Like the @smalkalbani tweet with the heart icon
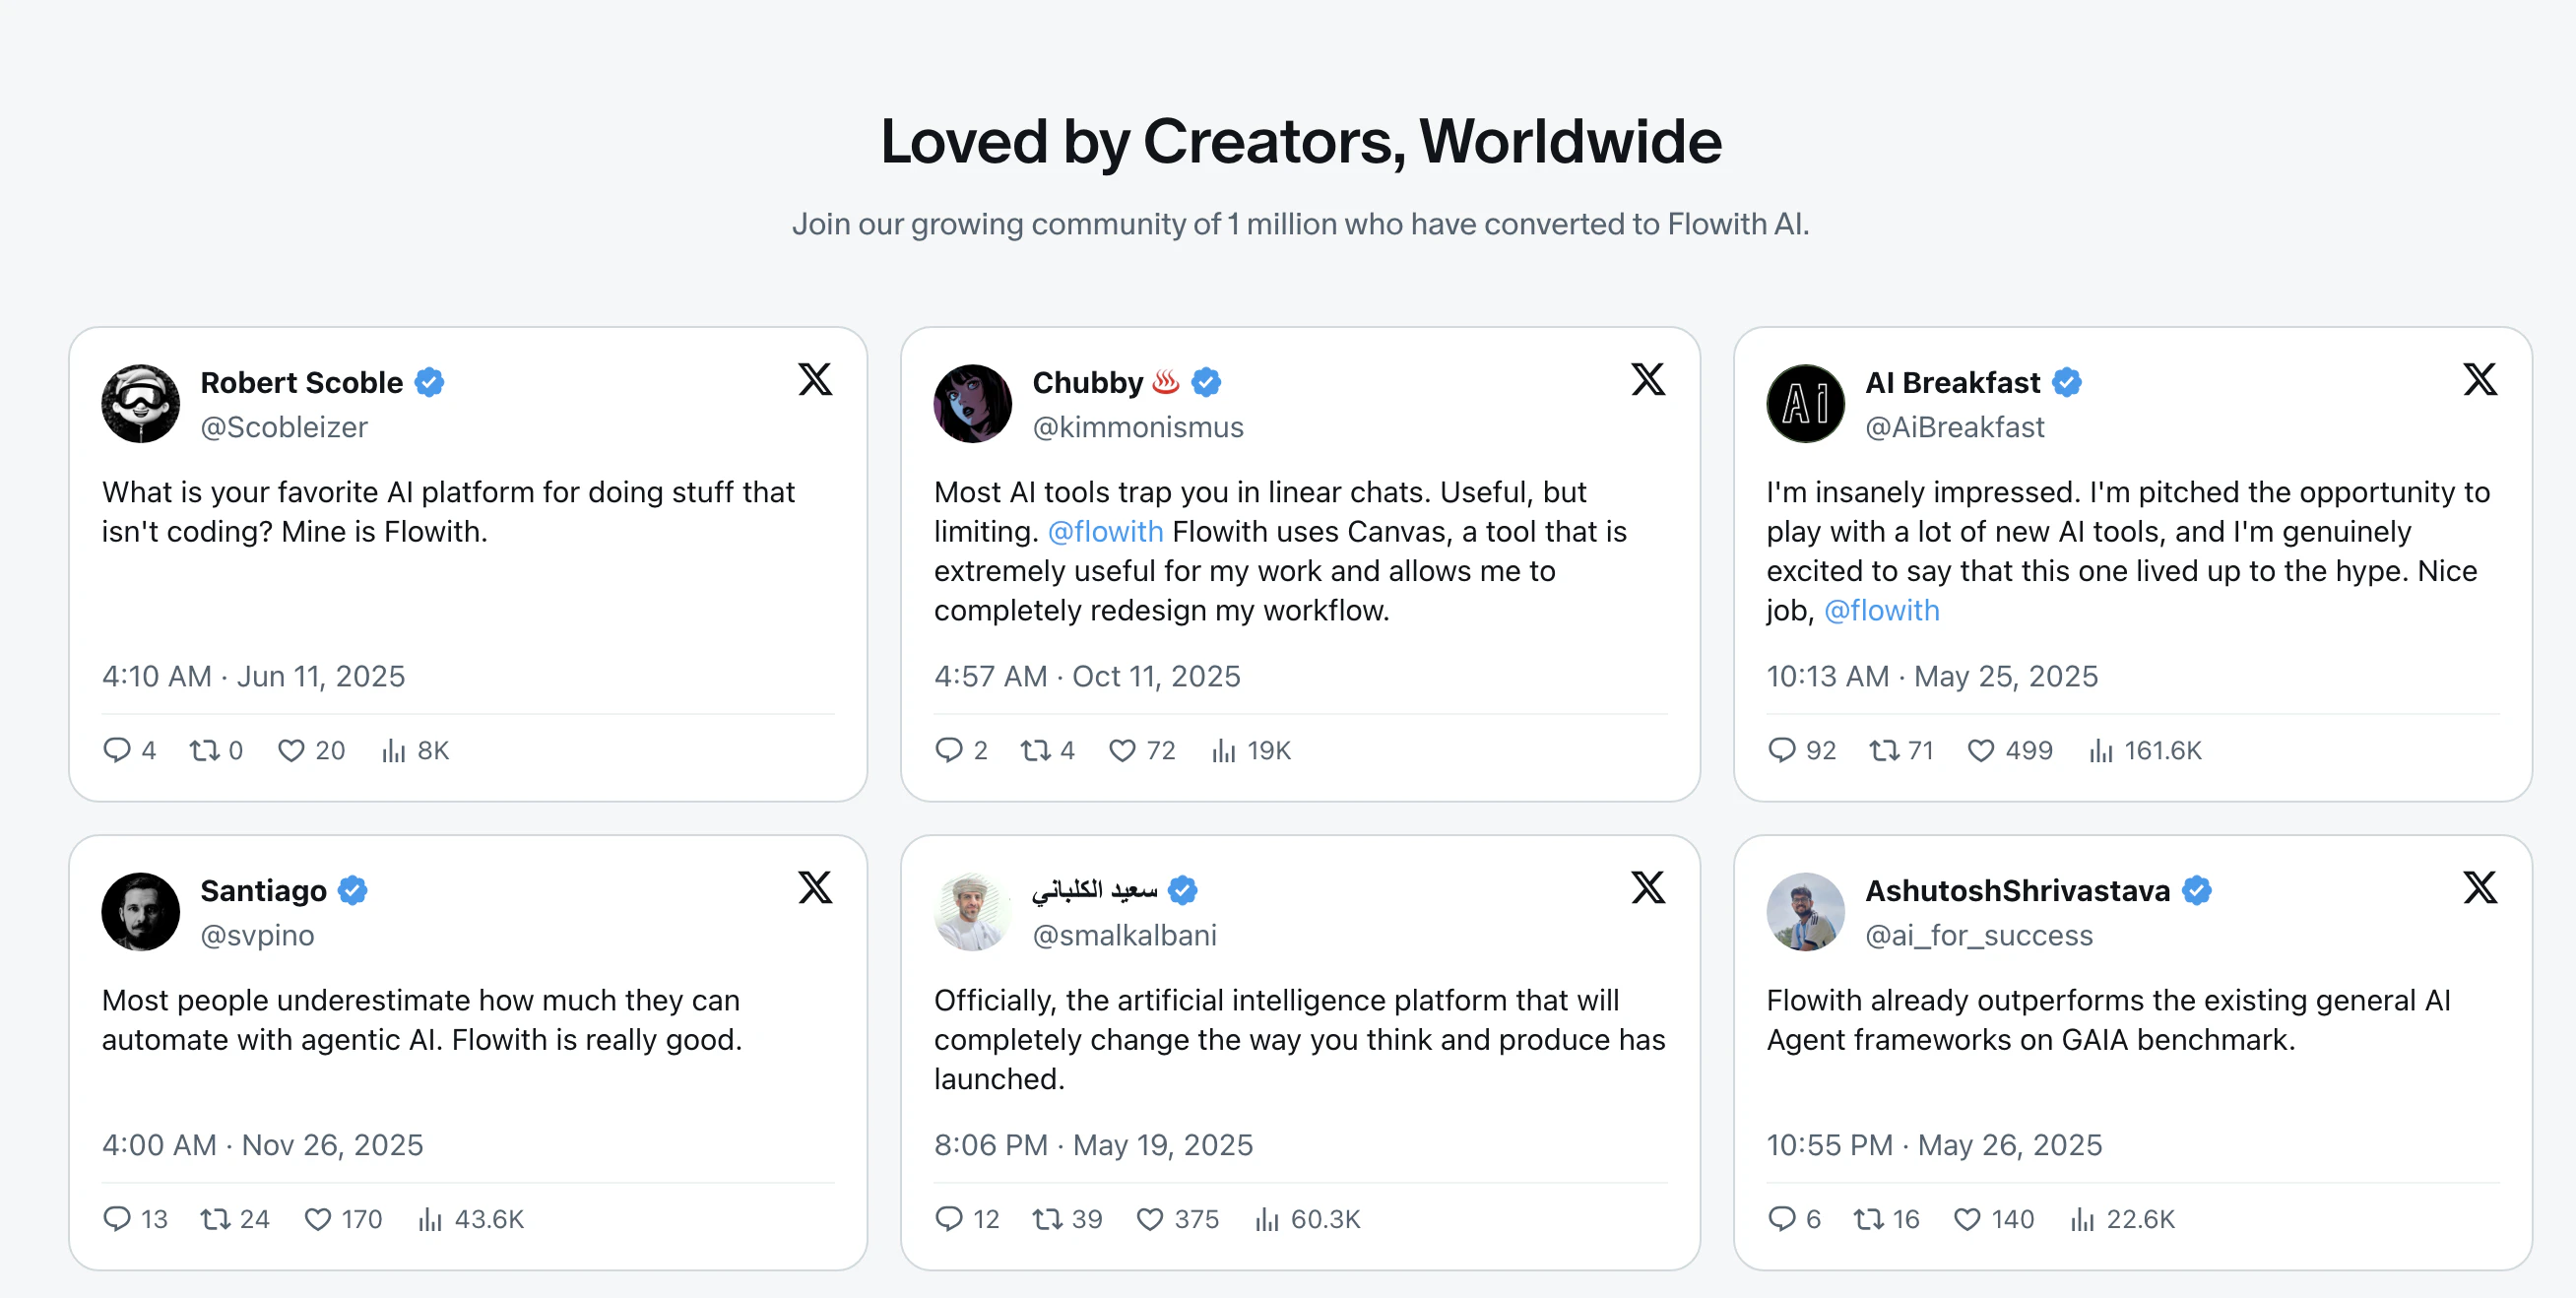 click(1150, 1219)
